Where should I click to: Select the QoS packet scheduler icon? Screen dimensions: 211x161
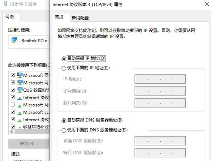click(x=20, y=90)
